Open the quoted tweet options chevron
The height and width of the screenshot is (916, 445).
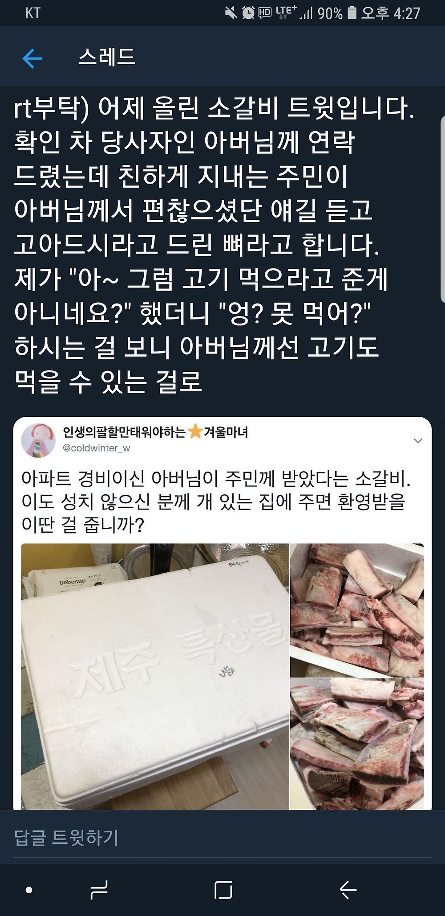pyautogui.click(x=418, y=441)
